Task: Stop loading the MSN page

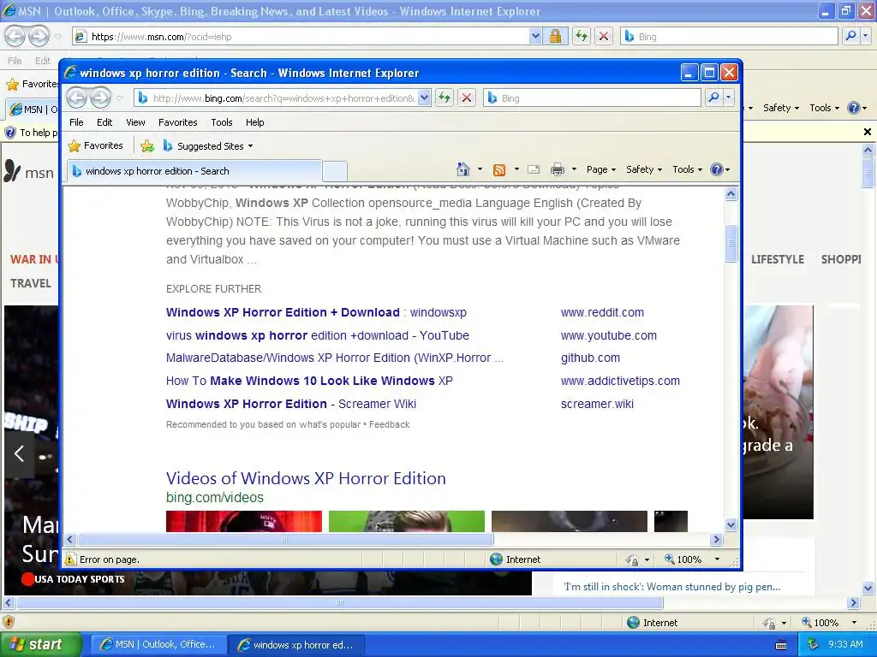Action: click(x=604, y=36)
